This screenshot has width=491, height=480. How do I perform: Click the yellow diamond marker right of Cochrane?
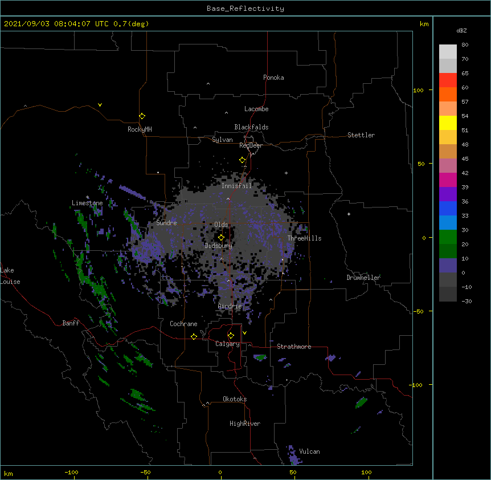(194, 336)
